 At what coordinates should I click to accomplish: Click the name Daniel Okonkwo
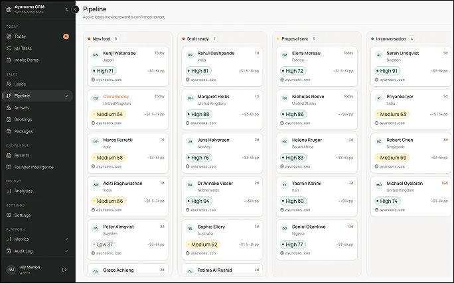(309, 227)
